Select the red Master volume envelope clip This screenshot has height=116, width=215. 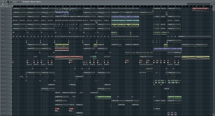pyautogui.click(x=200, y=10)
